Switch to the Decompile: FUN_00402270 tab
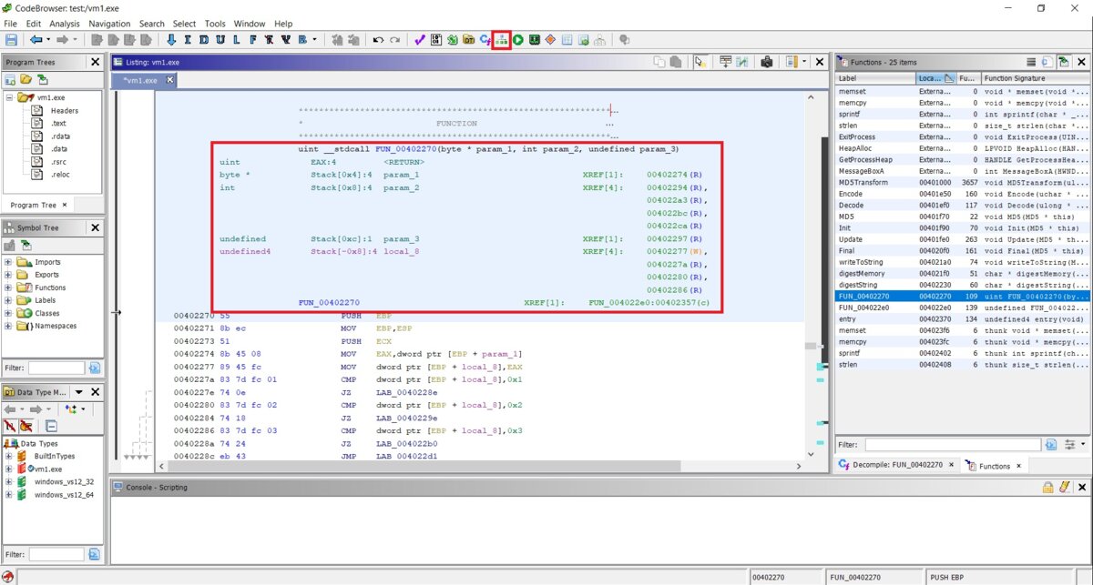Viewport: 1093px width, 585px height. click(899, 466)
